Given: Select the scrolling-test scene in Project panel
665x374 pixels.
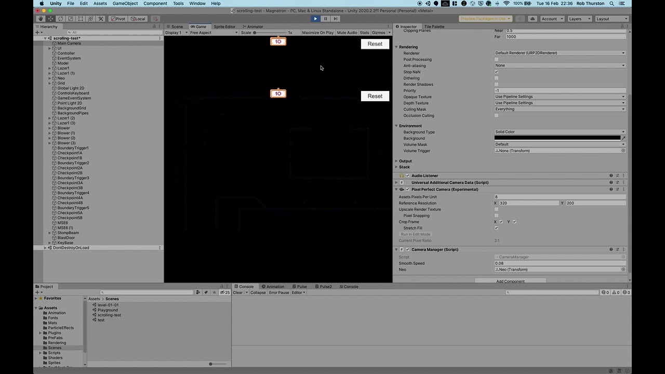Looking at the screenshot, I should [109, 315].
